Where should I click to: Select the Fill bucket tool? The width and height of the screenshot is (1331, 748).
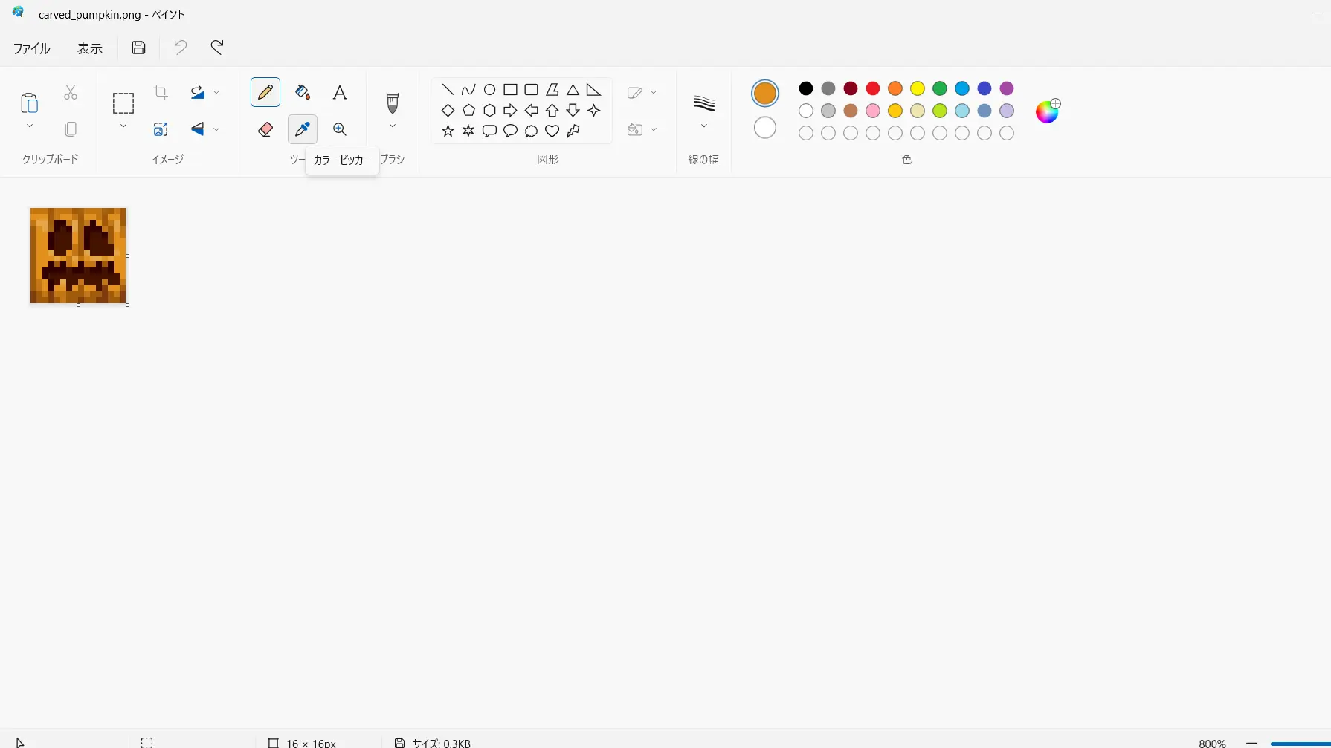coord(303,92)
